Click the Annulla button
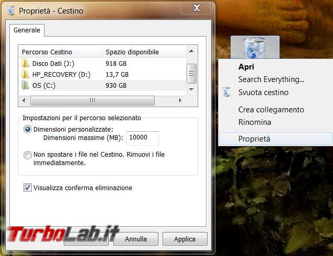Screen dimensions: 333x256 pos(136,239)
